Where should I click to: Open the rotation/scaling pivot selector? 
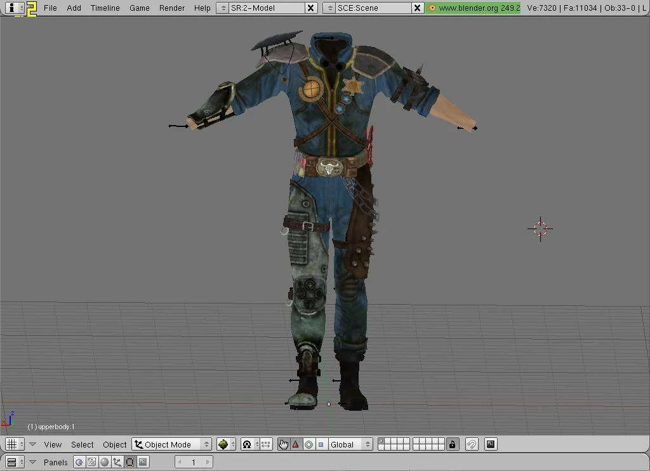250,444
